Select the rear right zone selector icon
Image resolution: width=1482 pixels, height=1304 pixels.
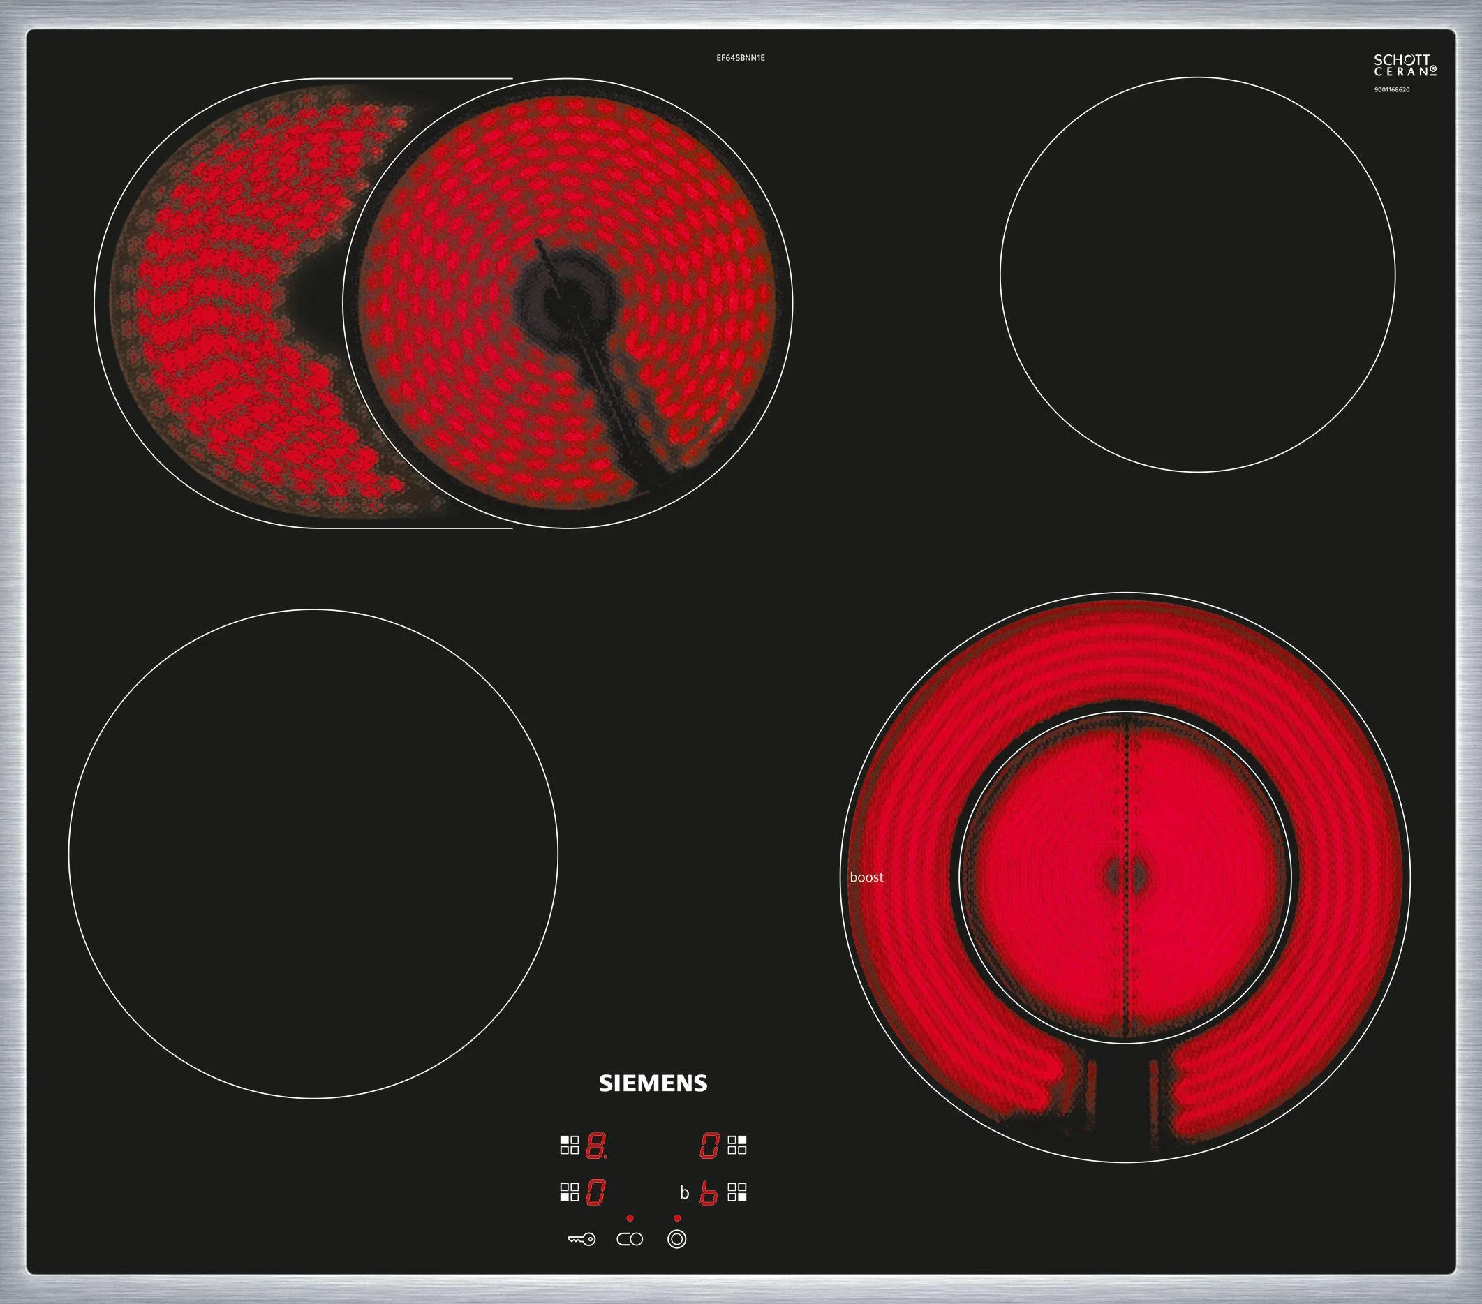pyautogui.click(x=736, y=1145)
